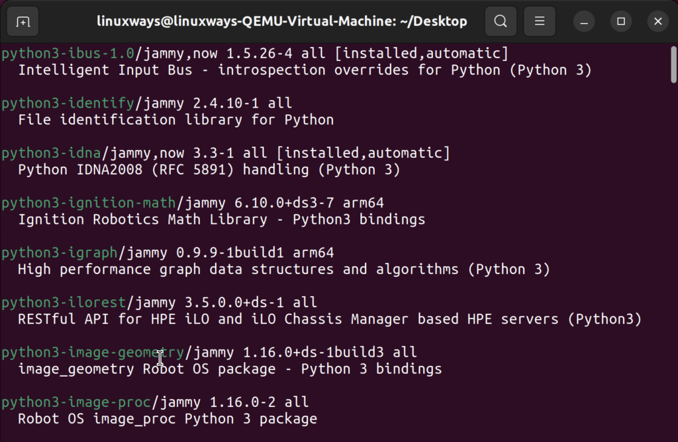Click package name python3-ibus-1.0
Viewport: 678px width, 442px height.
pyautogui.click(x=68, y=54)
